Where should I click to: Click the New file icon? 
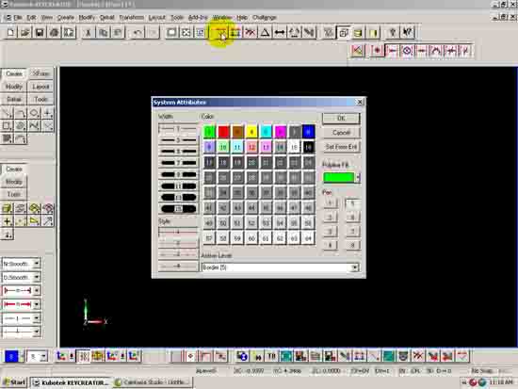click(10, 32)
